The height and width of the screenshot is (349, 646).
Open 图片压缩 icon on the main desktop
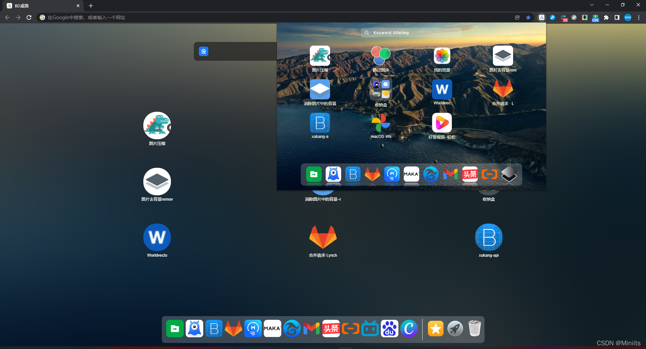[x=157, y=126]
